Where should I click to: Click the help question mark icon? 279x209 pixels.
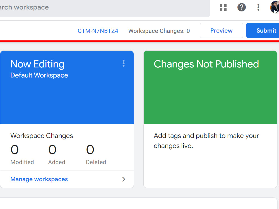pyautogui.click(x=241, y=8)
